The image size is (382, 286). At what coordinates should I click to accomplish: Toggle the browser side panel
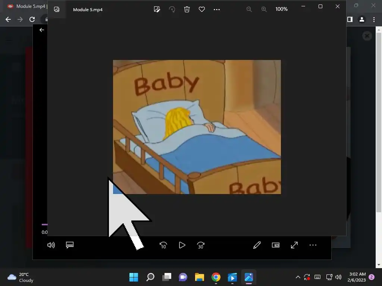click(x=350, y=19)
